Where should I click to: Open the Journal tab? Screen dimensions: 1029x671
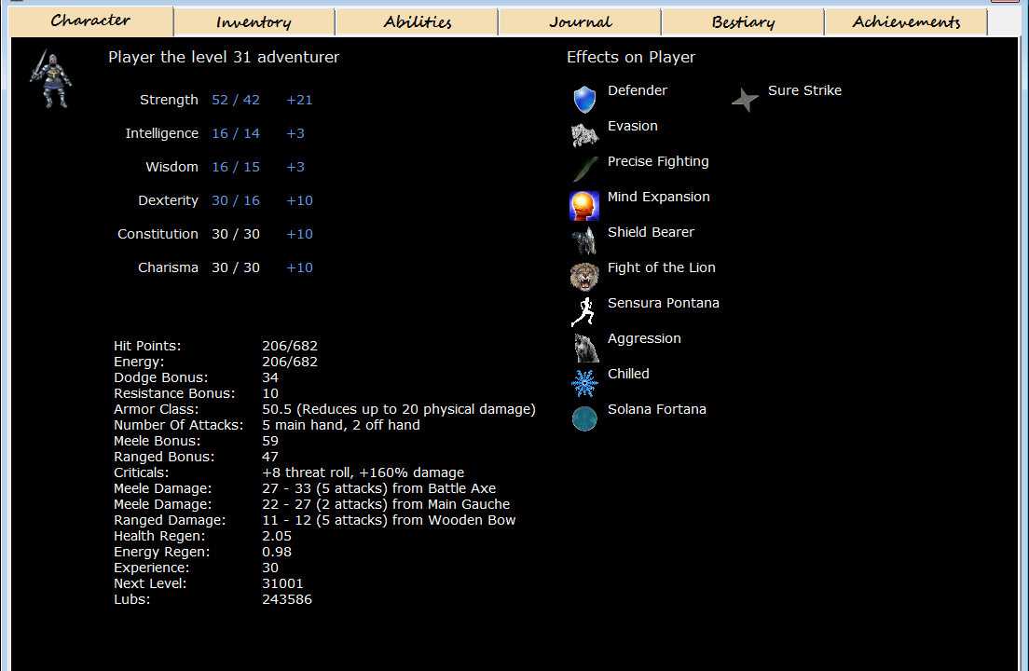point(580,22)
